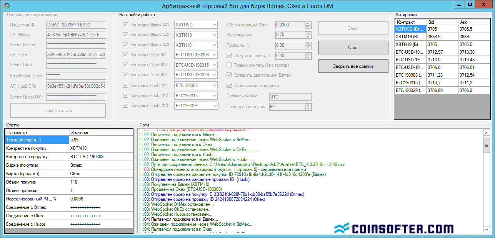Open the BTC190329 Huobi dropdown

coord(196,105)
